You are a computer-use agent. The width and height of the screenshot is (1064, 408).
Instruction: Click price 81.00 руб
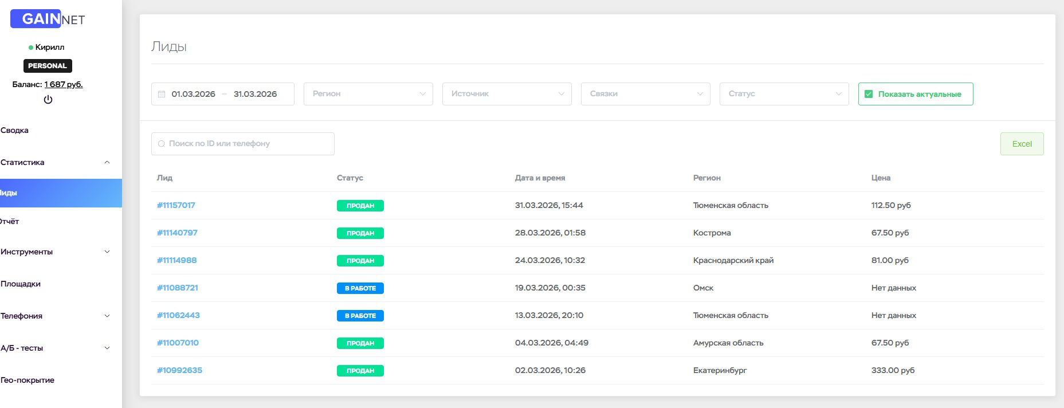(x=890, y=260)
